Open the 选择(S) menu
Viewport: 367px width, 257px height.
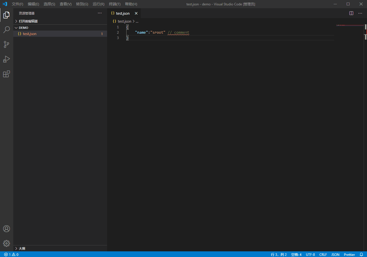coord(49,4)
